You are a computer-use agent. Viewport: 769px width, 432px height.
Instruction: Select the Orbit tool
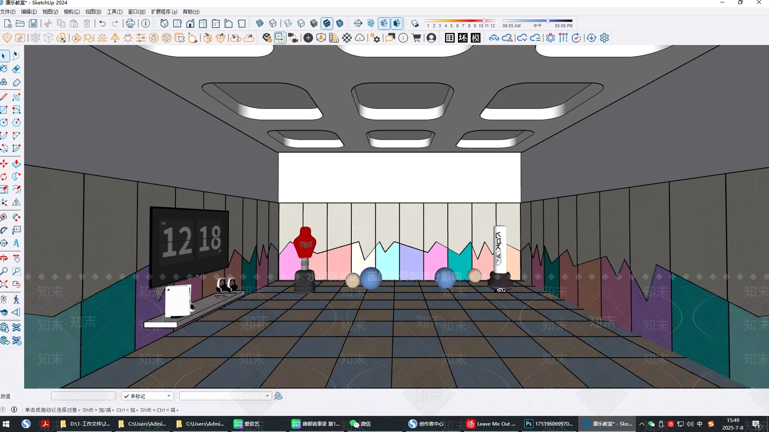coord(4,258)
